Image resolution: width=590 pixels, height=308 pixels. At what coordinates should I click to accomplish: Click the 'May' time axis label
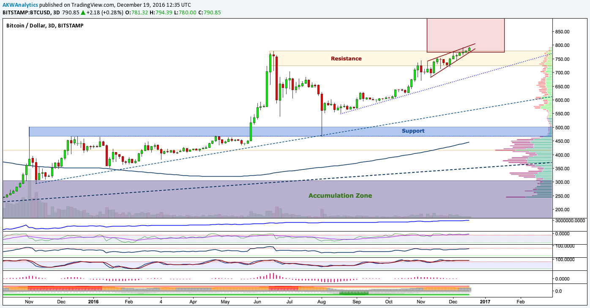click(x=225, y=302)
